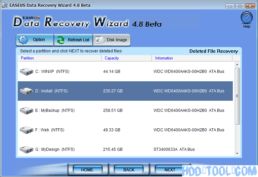The width and height of the screenshot is (258, 177).
Task: Select partition D : Install (NTFS)
Action: pyautogui.click(x=125, y=91)
